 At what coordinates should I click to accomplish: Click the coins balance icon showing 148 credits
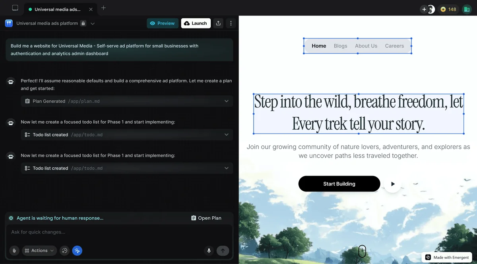click(444, 9)
